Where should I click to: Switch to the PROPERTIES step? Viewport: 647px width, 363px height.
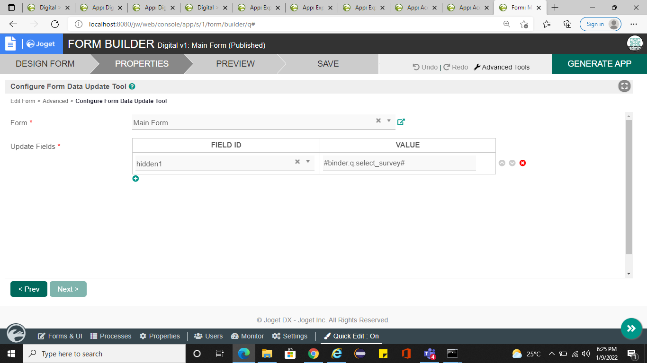tap(142, 64)
